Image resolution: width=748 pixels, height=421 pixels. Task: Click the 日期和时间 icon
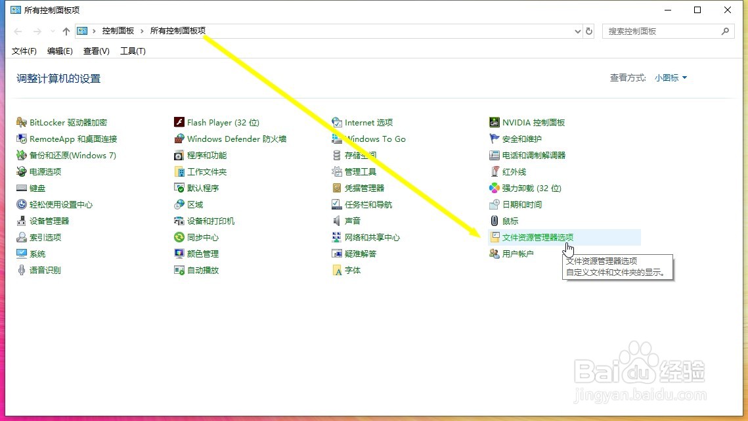pyautogui.click(x=495, y=204)
